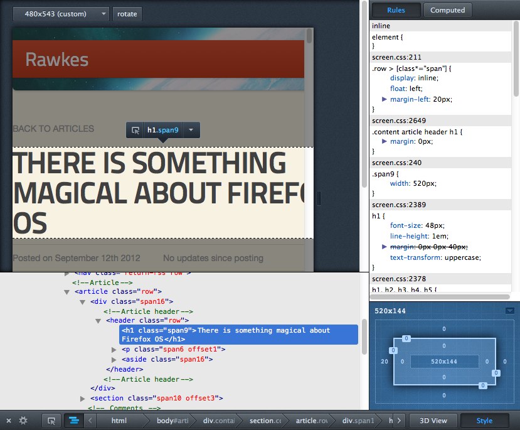
Task: Open the screen.css:211 source link
Action: click(x=396, y=57)
